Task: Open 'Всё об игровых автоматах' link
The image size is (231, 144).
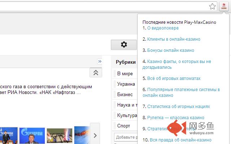Action: tap(174, 78)
